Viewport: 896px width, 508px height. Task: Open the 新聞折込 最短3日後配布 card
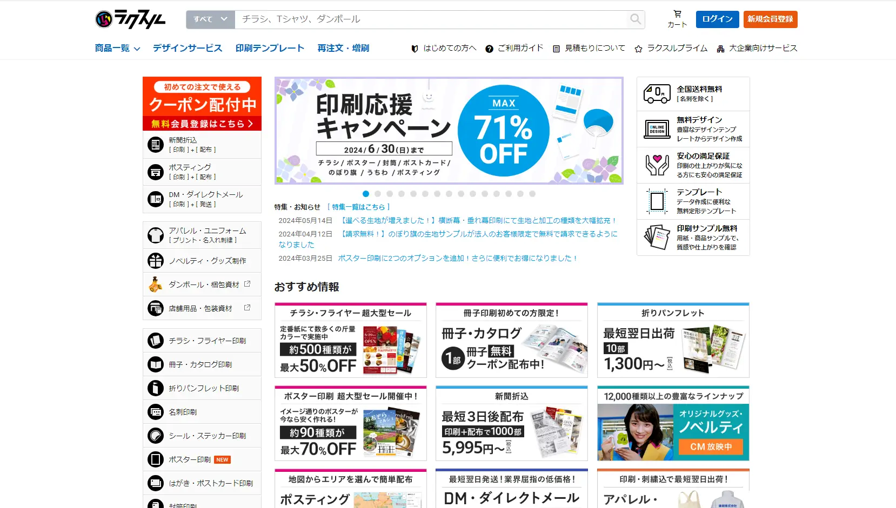click(512, 423)
